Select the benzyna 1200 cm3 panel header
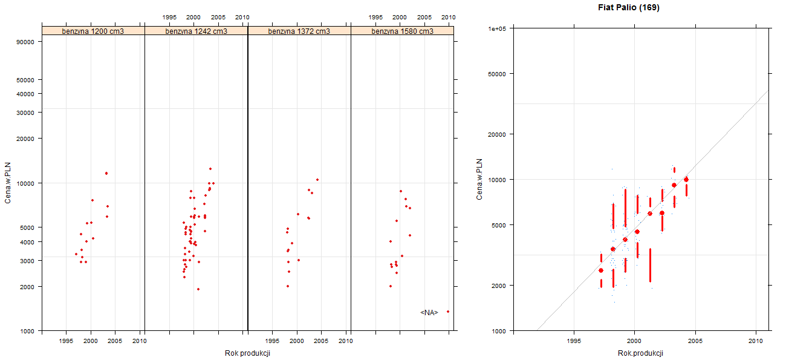Screen dimensions: 786x363 point(93,31)
